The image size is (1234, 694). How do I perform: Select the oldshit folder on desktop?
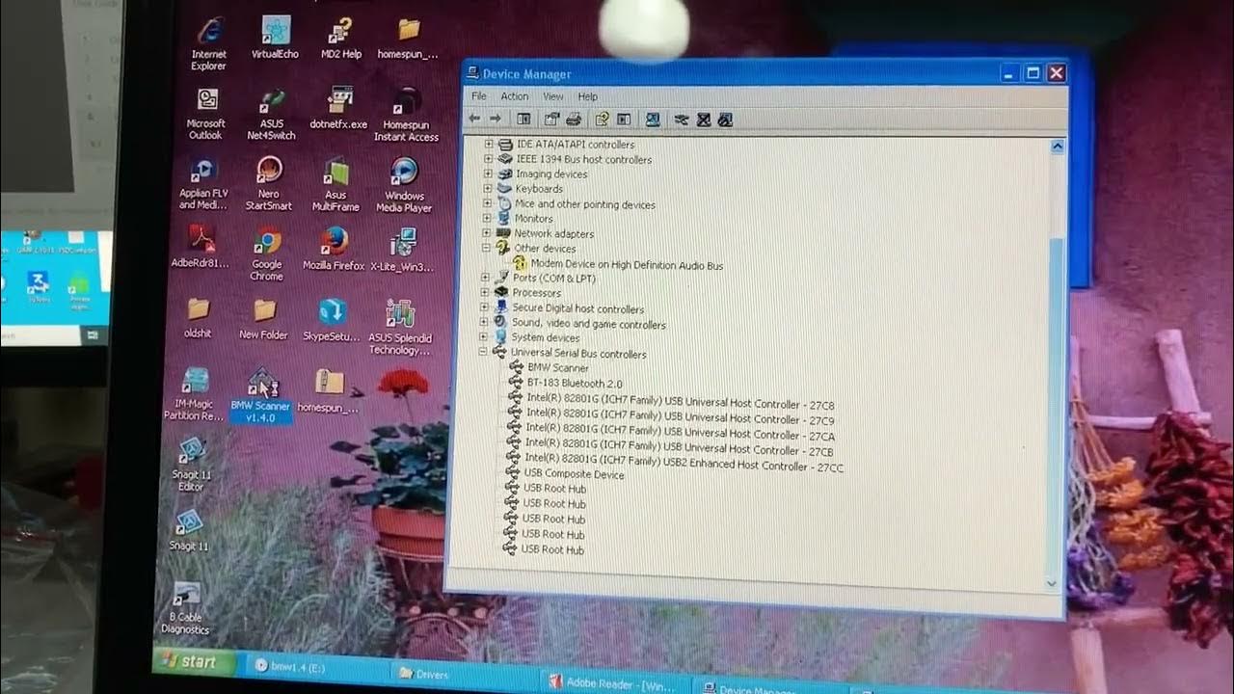[x=198, y=319]
